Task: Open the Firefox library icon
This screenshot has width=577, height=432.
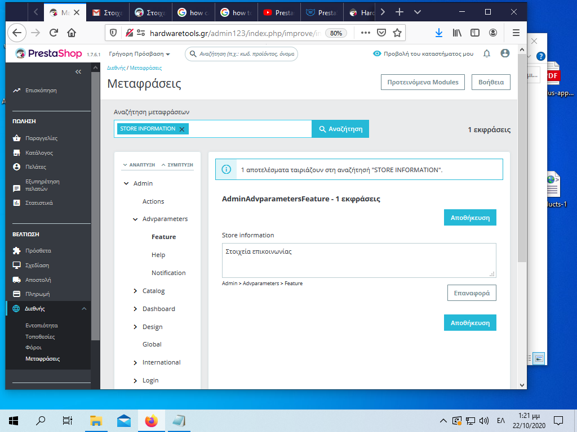Action: (x=457, y=33)
